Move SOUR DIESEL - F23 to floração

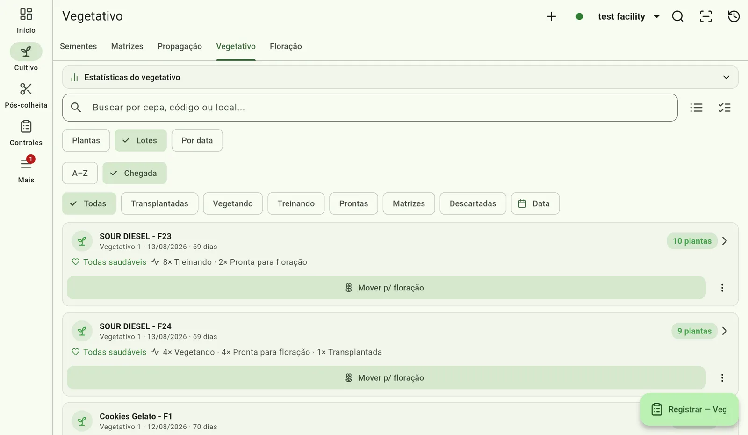point(386,288)
